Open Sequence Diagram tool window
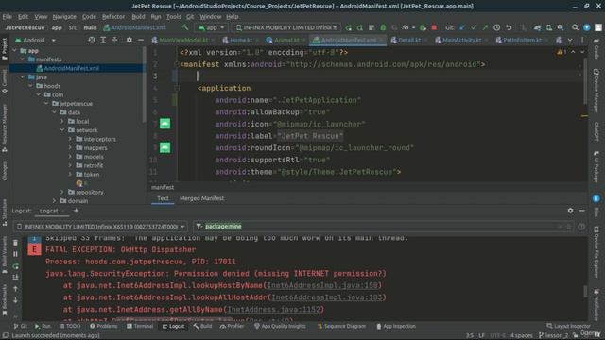605x340 pixels. [x=341, y=326]
